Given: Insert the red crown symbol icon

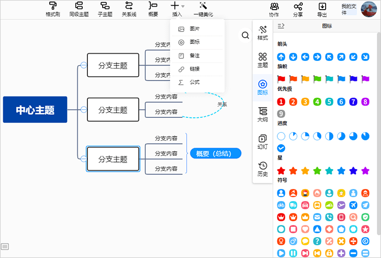Looking at the screenshot, I should 281,217.
